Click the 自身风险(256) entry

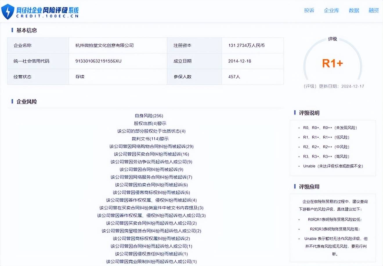149,116
